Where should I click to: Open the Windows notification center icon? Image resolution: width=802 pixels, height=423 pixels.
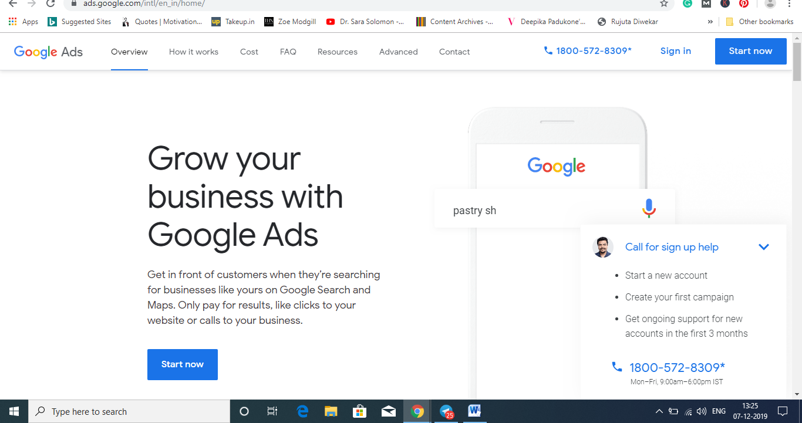click(x=783, y=411)
